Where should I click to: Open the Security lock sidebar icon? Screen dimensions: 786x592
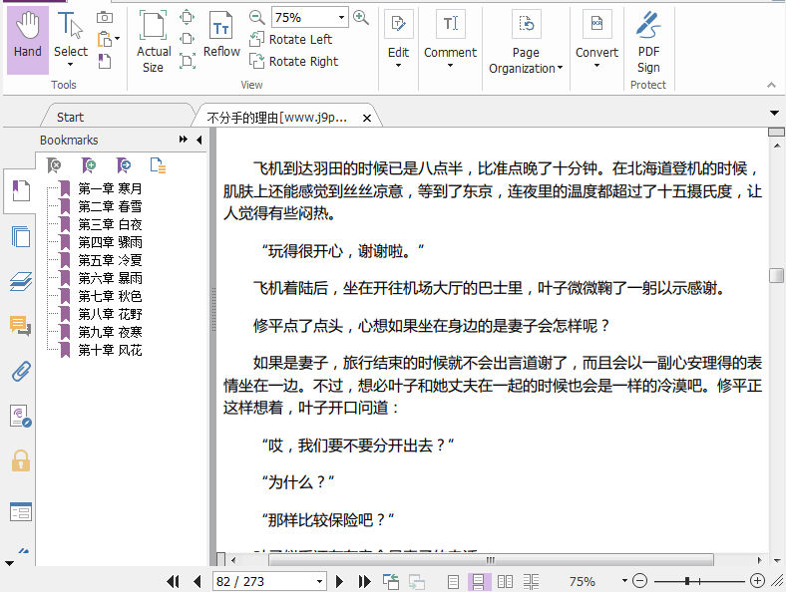click(x=21, y=460)
